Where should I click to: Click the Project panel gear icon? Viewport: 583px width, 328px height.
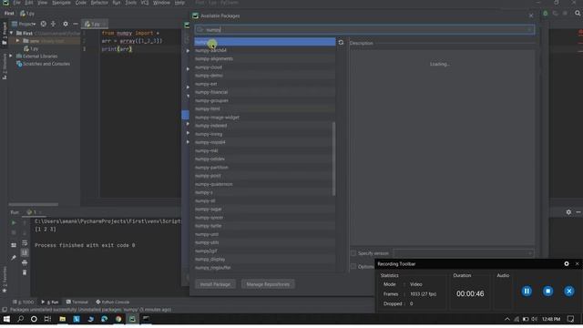[x=66, y=24]
